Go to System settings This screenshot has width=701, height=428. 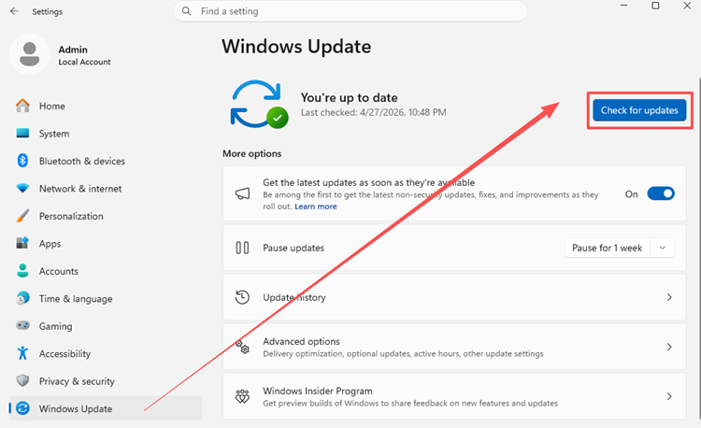(105, 133)
